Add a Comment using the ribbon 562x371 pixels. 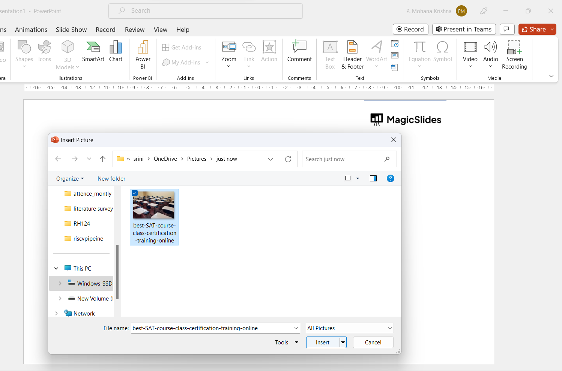pyautogui.click(x=299, y=51)
